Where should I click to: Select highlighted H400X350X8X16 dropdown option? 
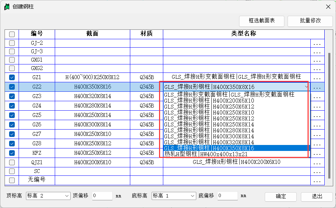(237, 148)
